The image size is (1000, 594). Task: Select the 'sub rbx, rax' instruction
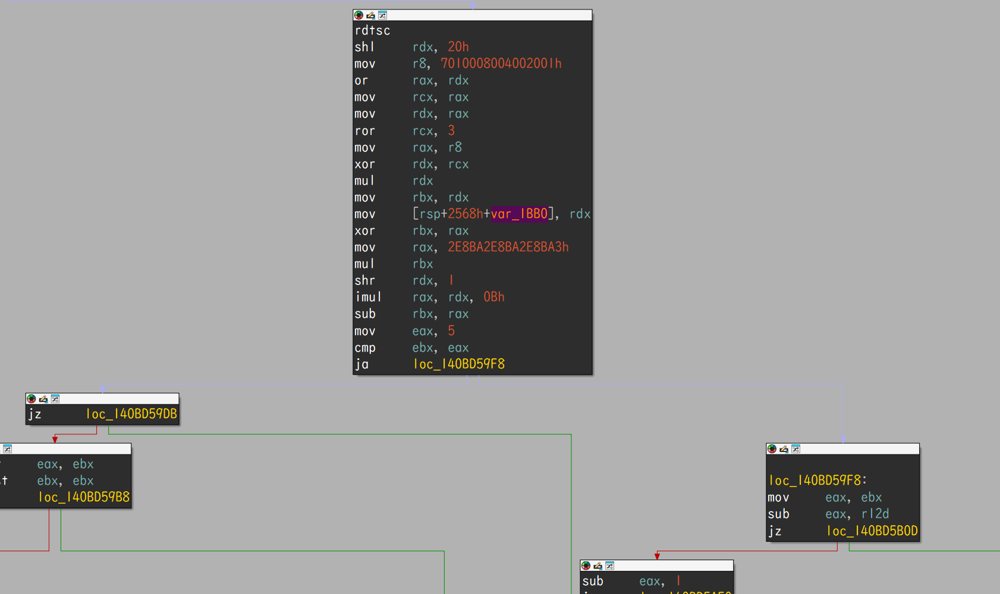[x=411, y=314]
